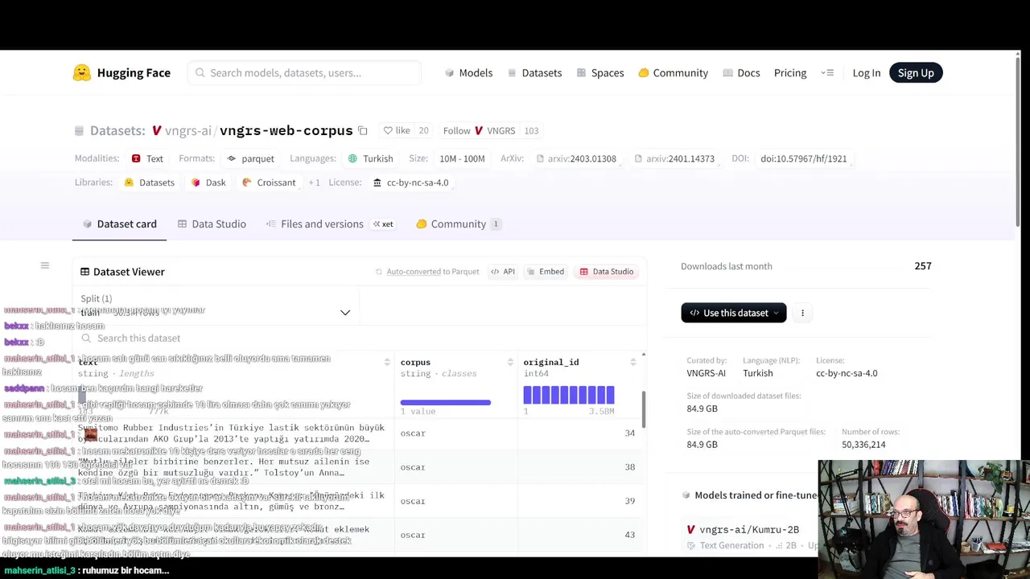The image size is (1030, 579).
Task: Open the Models nav link
Action: pyautogui.click(x=468, y=73)
